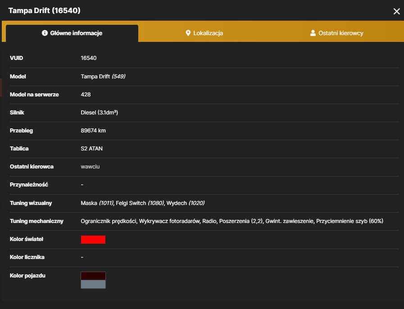Click the Ostatni kierowca row label
404x309 pixels.
(x=32, y=167)
